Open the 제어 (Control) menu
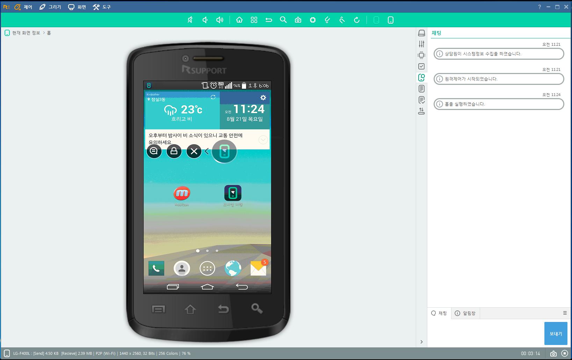The height and width of the screenshot is (360, 572). coord(23,7)
